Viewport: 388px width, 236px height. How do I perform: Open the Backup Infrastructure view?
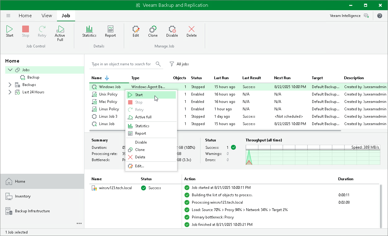click(x=32, y=211)
